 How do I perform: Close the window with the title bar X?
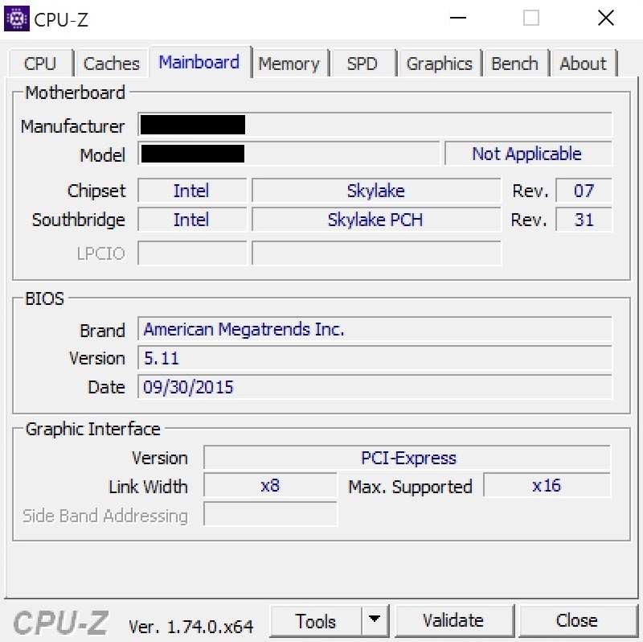pos(606,18)
